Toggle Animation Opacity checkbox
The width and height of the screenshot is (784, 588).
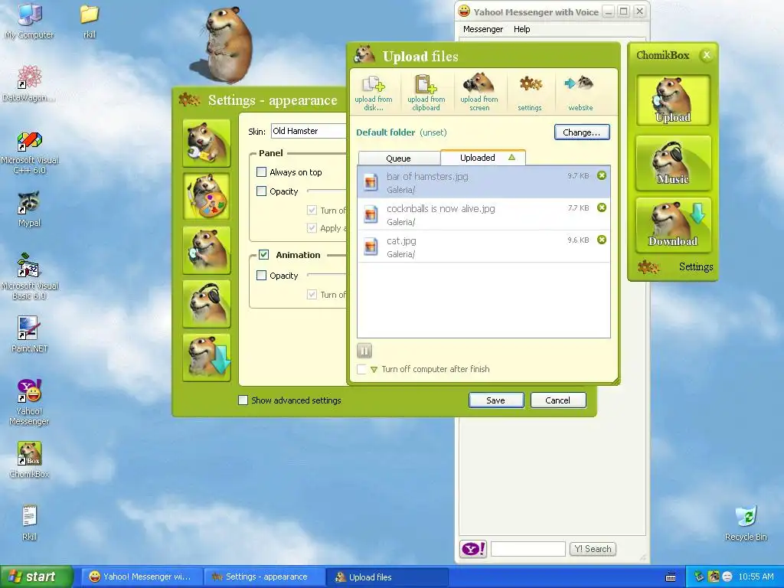click(x=262, y=275)
